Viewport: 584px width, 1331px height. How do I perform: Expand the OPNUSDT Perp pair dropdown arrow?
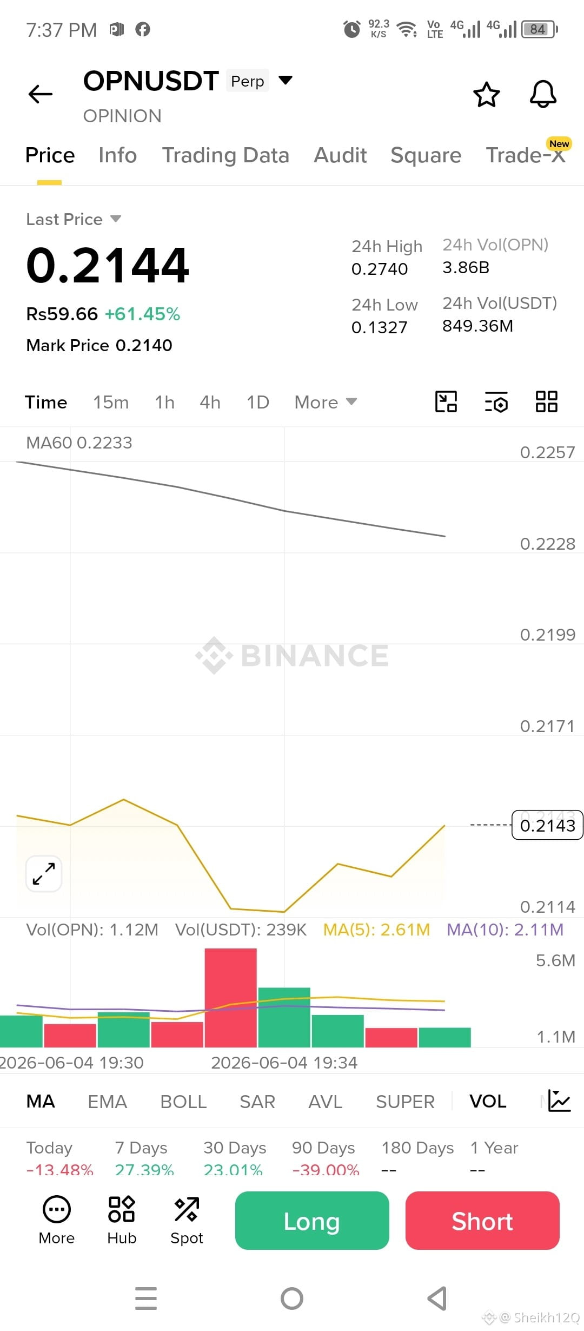(x=286, y=81)
